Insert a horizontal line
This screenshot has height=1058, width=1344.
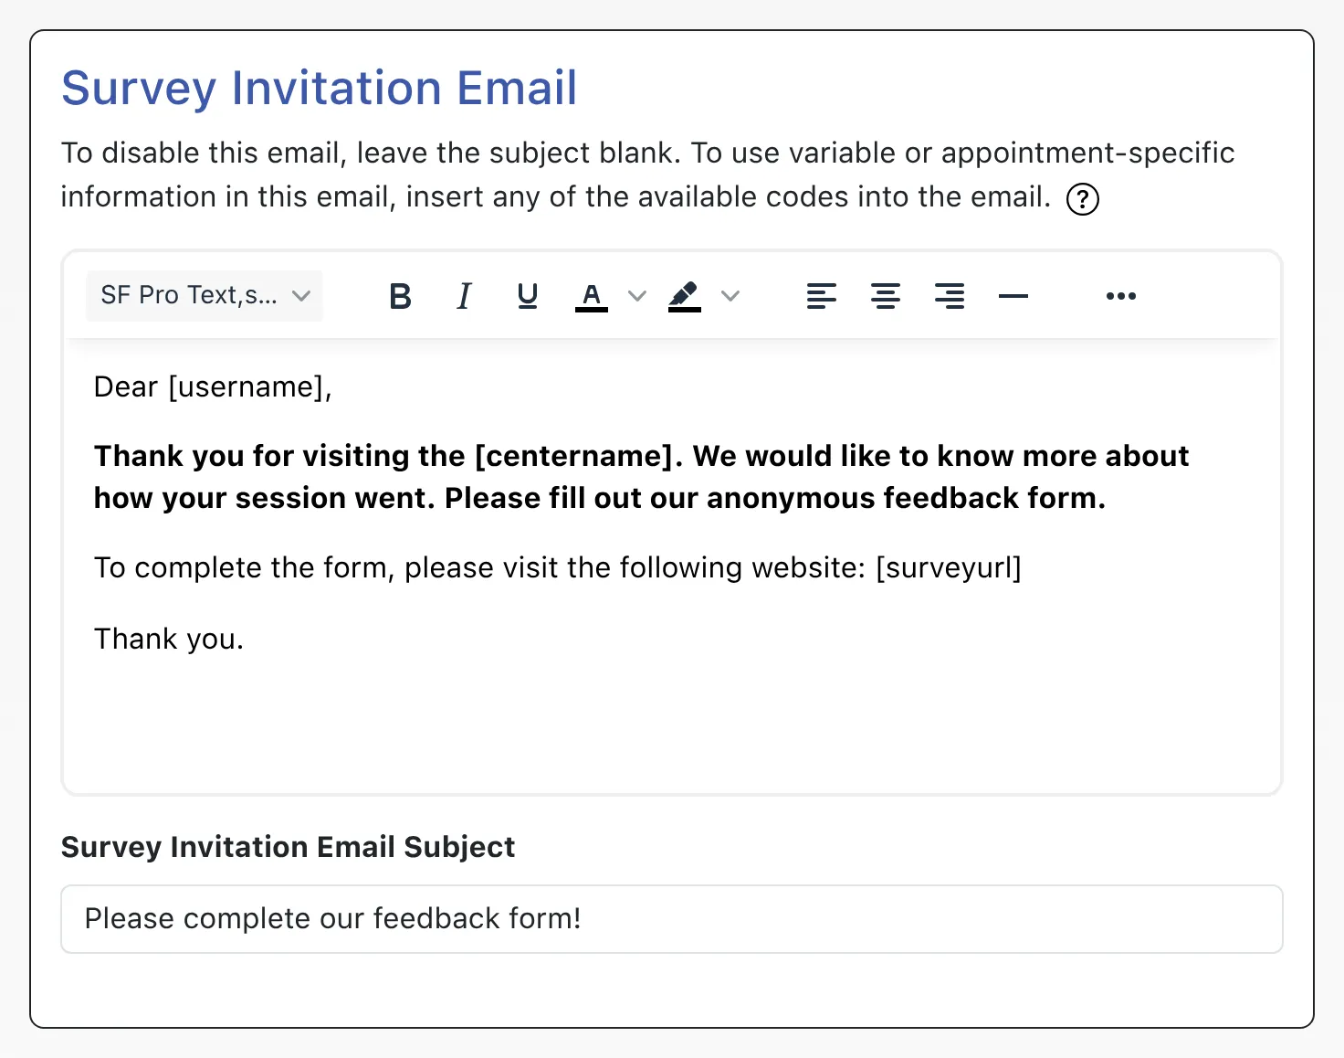tap(1013, 296)
